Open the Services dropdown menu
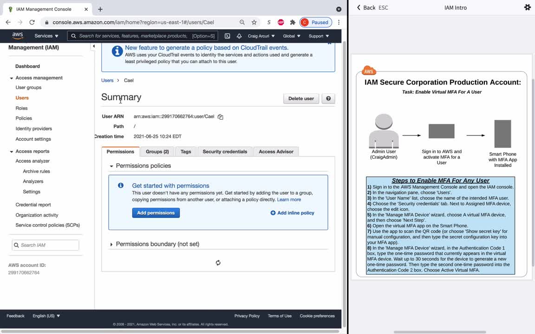This screenshot has height=334, width=535. click(46, 36)
